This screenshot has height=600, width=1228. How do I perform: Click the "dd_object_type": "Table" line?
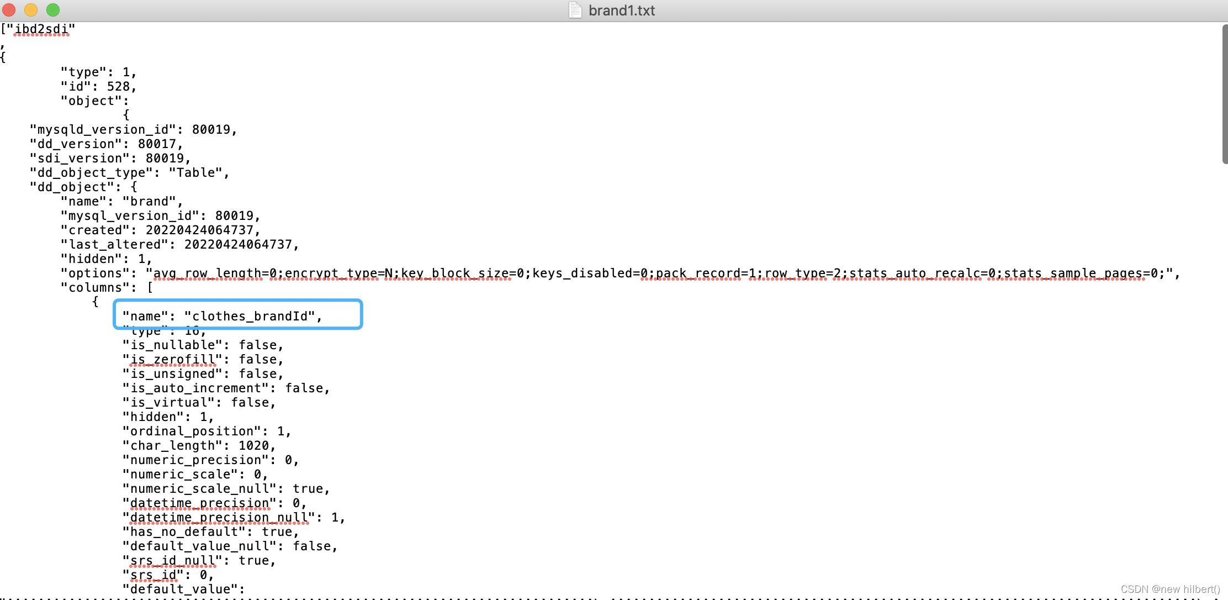(129, 172)
